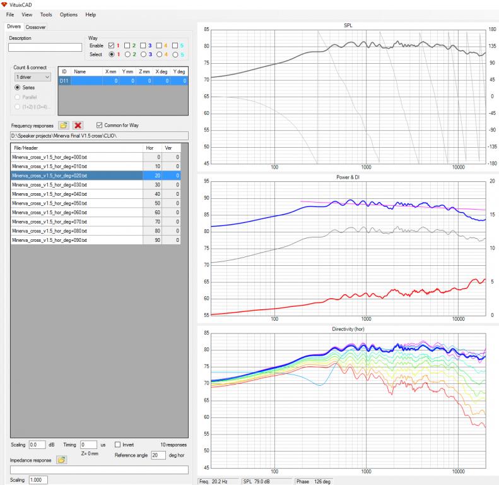Toggle the Common for Way checkbox

click(99, 125)
